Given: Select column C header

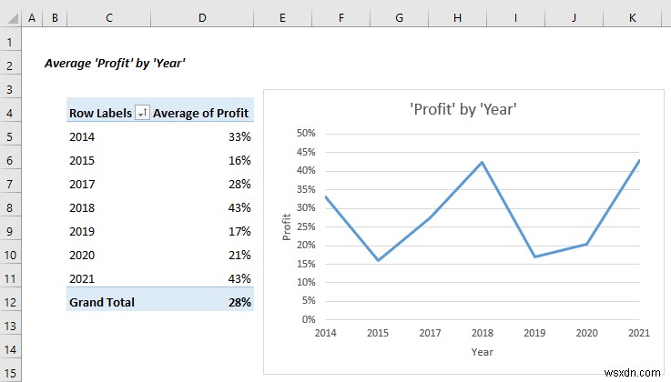Looking at the screenshot, I should pos(109,19).
